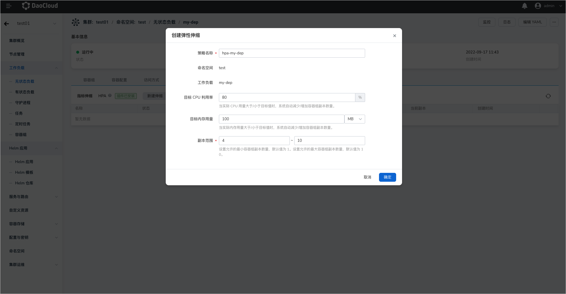
Task: Switch to the 容器组 tab
Action: [89, 80]
